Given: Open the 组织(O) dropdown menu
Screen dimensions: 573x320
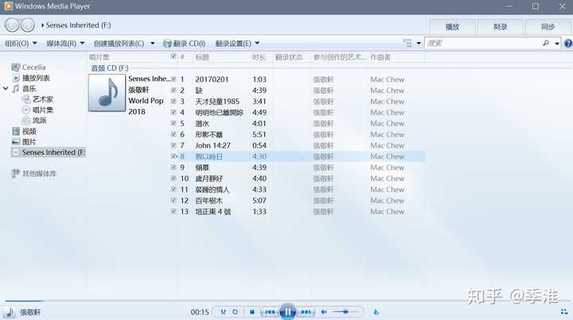Looking at the screenshot, I should coord(21,44).
